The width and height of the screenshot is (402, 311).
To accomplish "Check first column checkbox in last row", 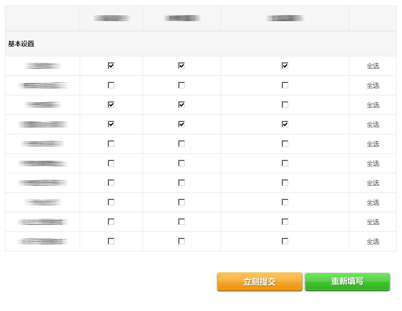I will coord(111,241).
